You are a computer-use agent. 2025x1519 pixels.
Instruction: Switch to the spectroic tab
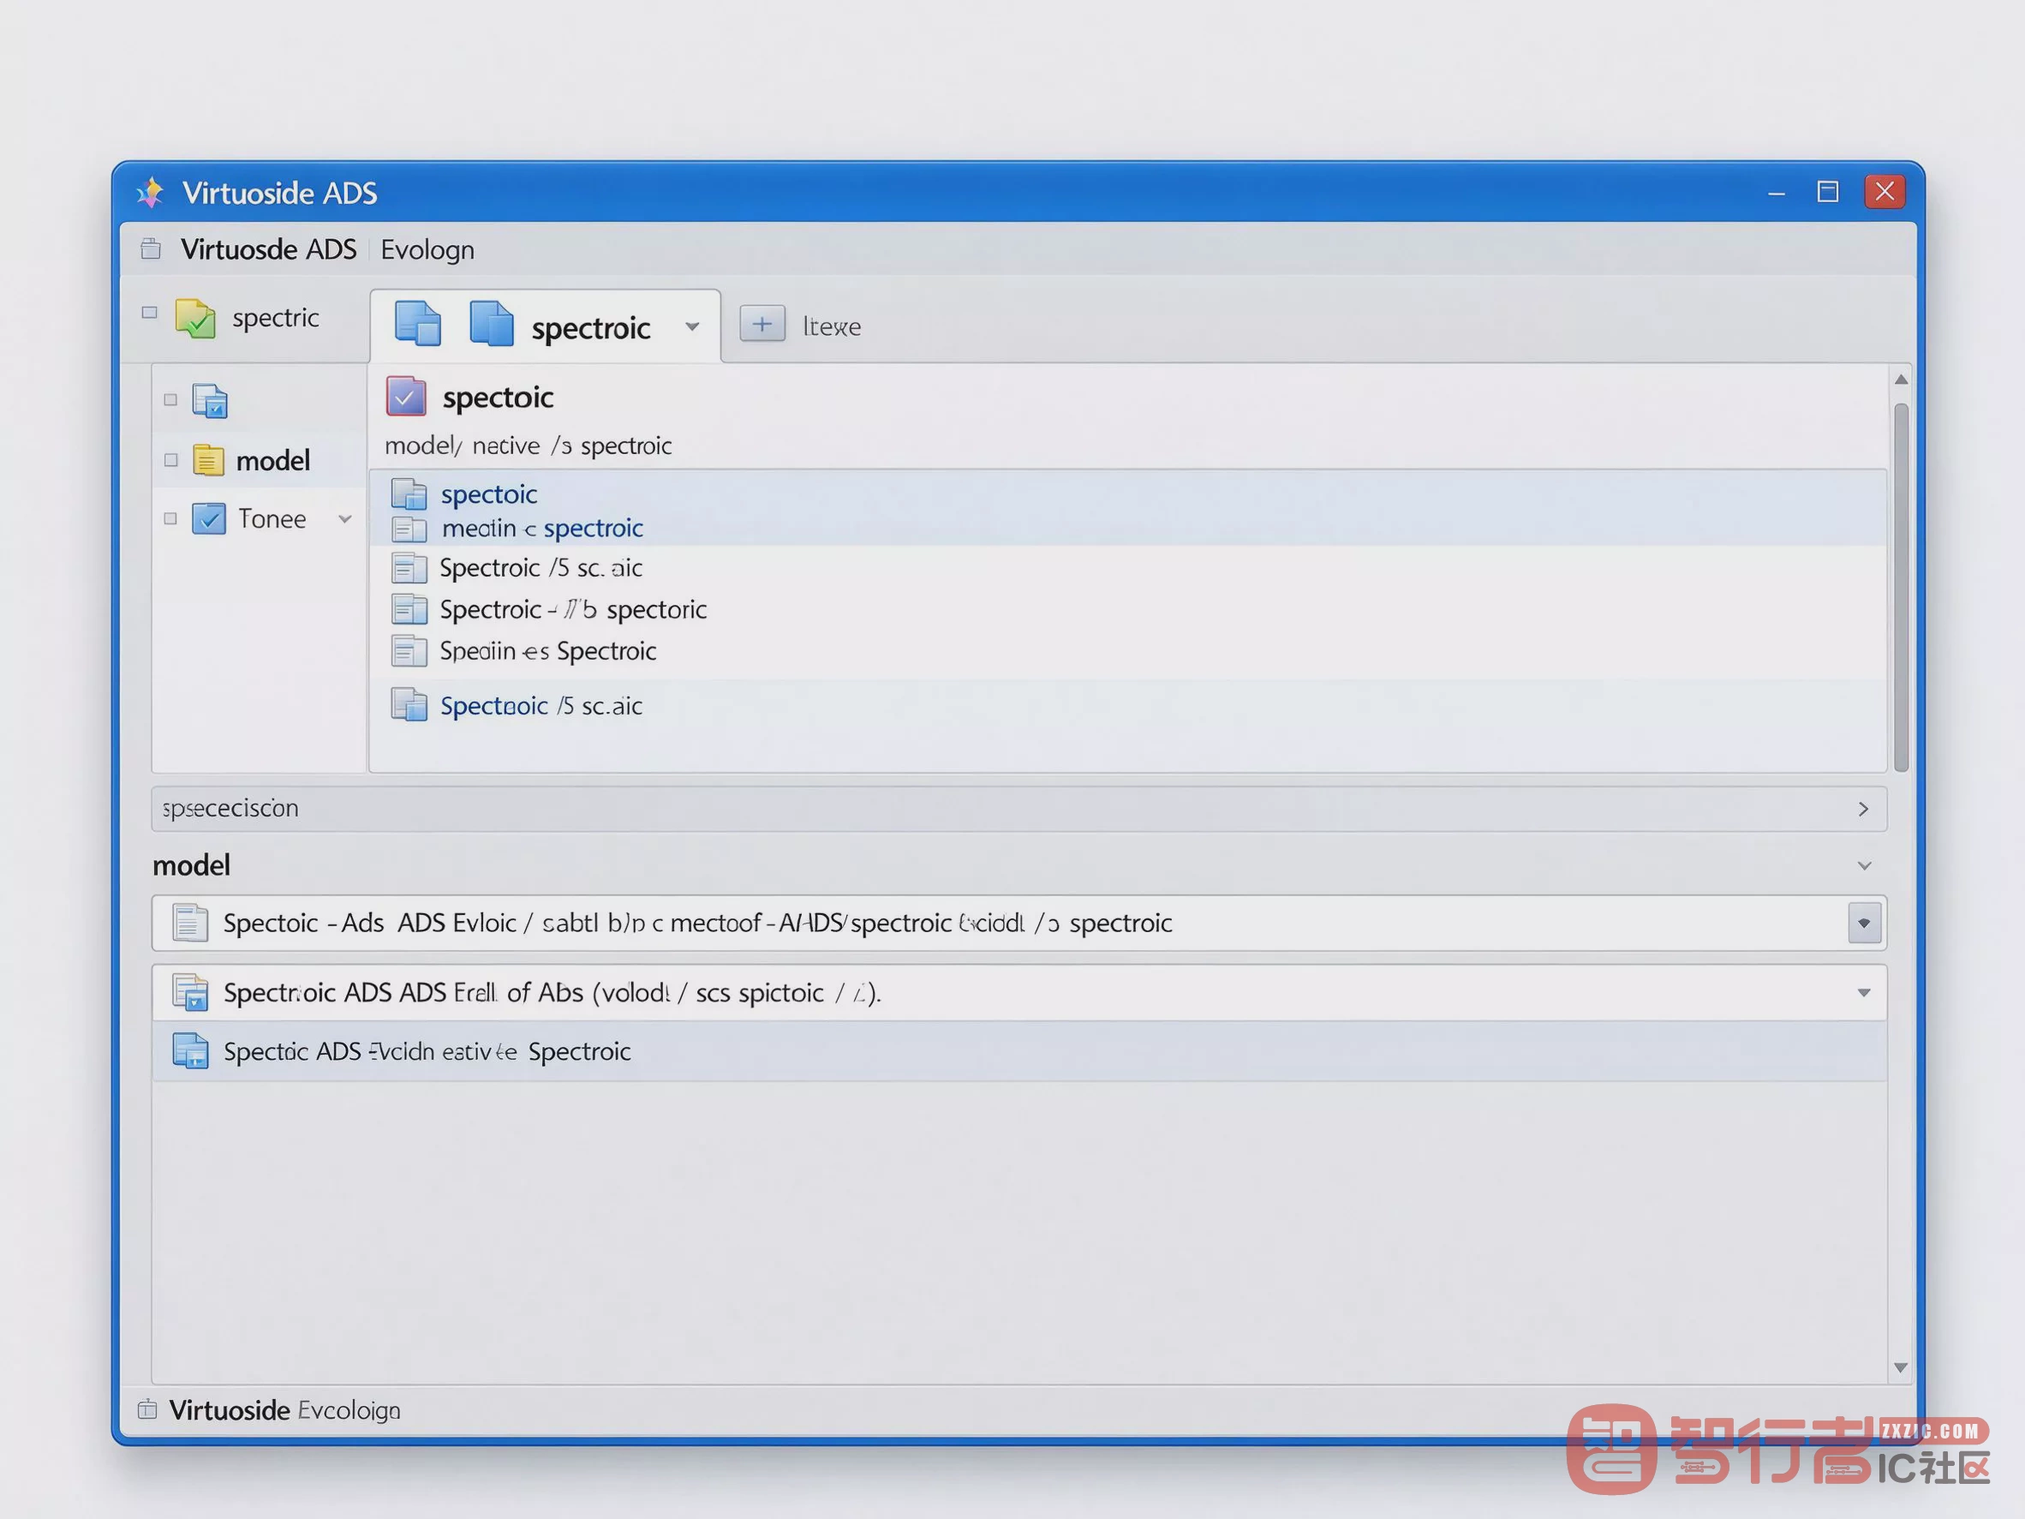point(546,327)
